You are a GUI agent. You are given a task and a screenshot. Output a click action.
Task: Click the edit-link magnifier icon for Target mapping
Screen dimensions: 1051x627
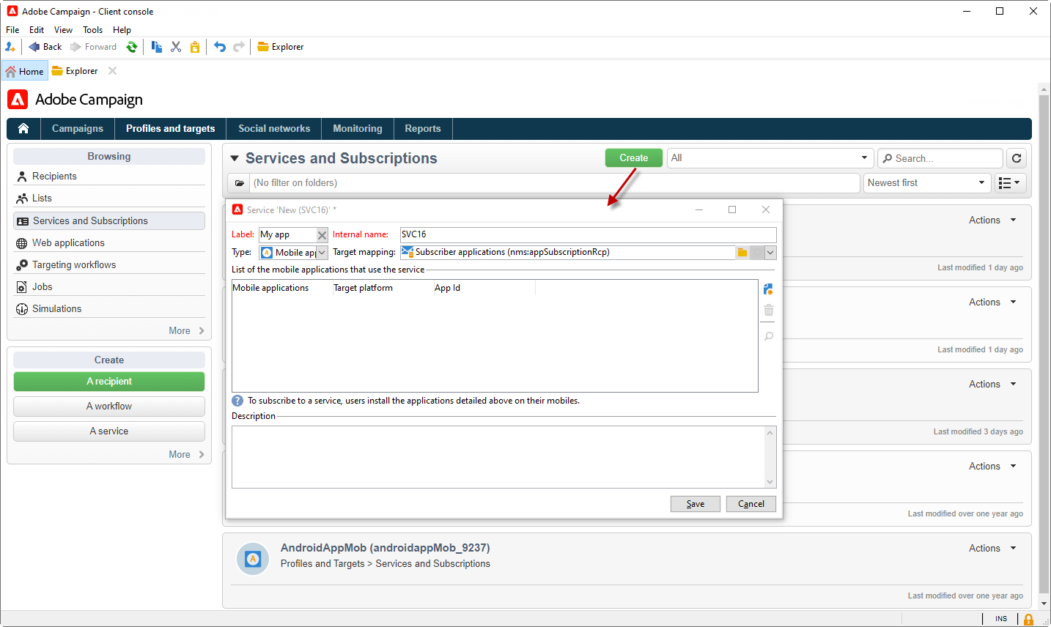coord(757,253)
